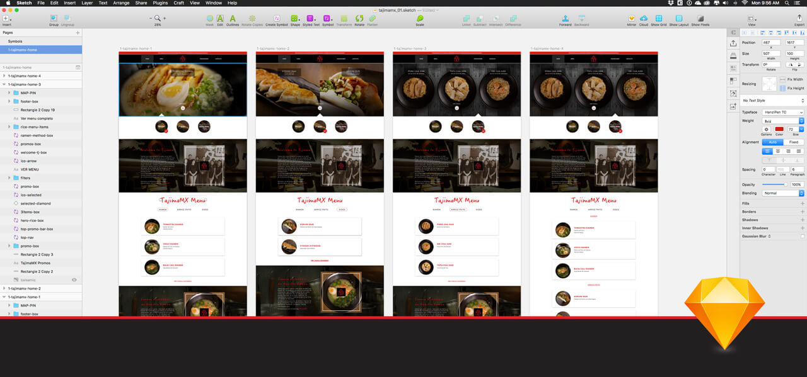807x377 pixels.
Task: Click the zoom magnifier in the toolbar
Action: click(158, 19)
